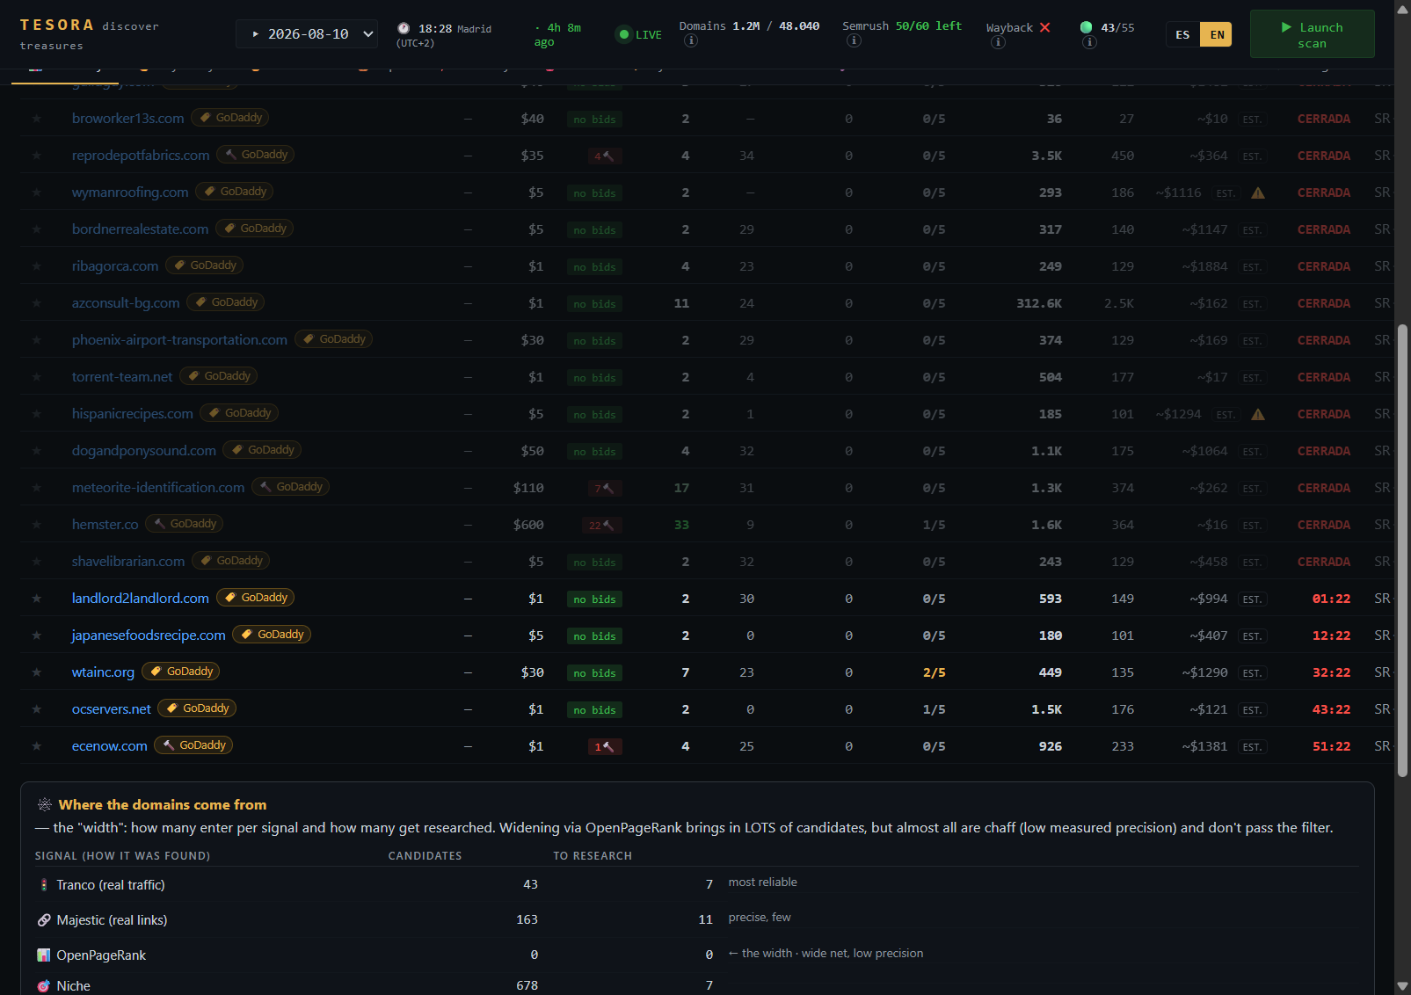Click the page vertical scrollbar thumb
The height and width of the screenshot is (995, 1411).
click(1402, 550)
